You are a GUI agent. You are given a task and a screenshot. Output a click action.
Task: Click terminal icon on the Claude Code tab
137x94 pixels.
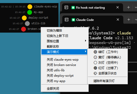click(x=67, y=20)
